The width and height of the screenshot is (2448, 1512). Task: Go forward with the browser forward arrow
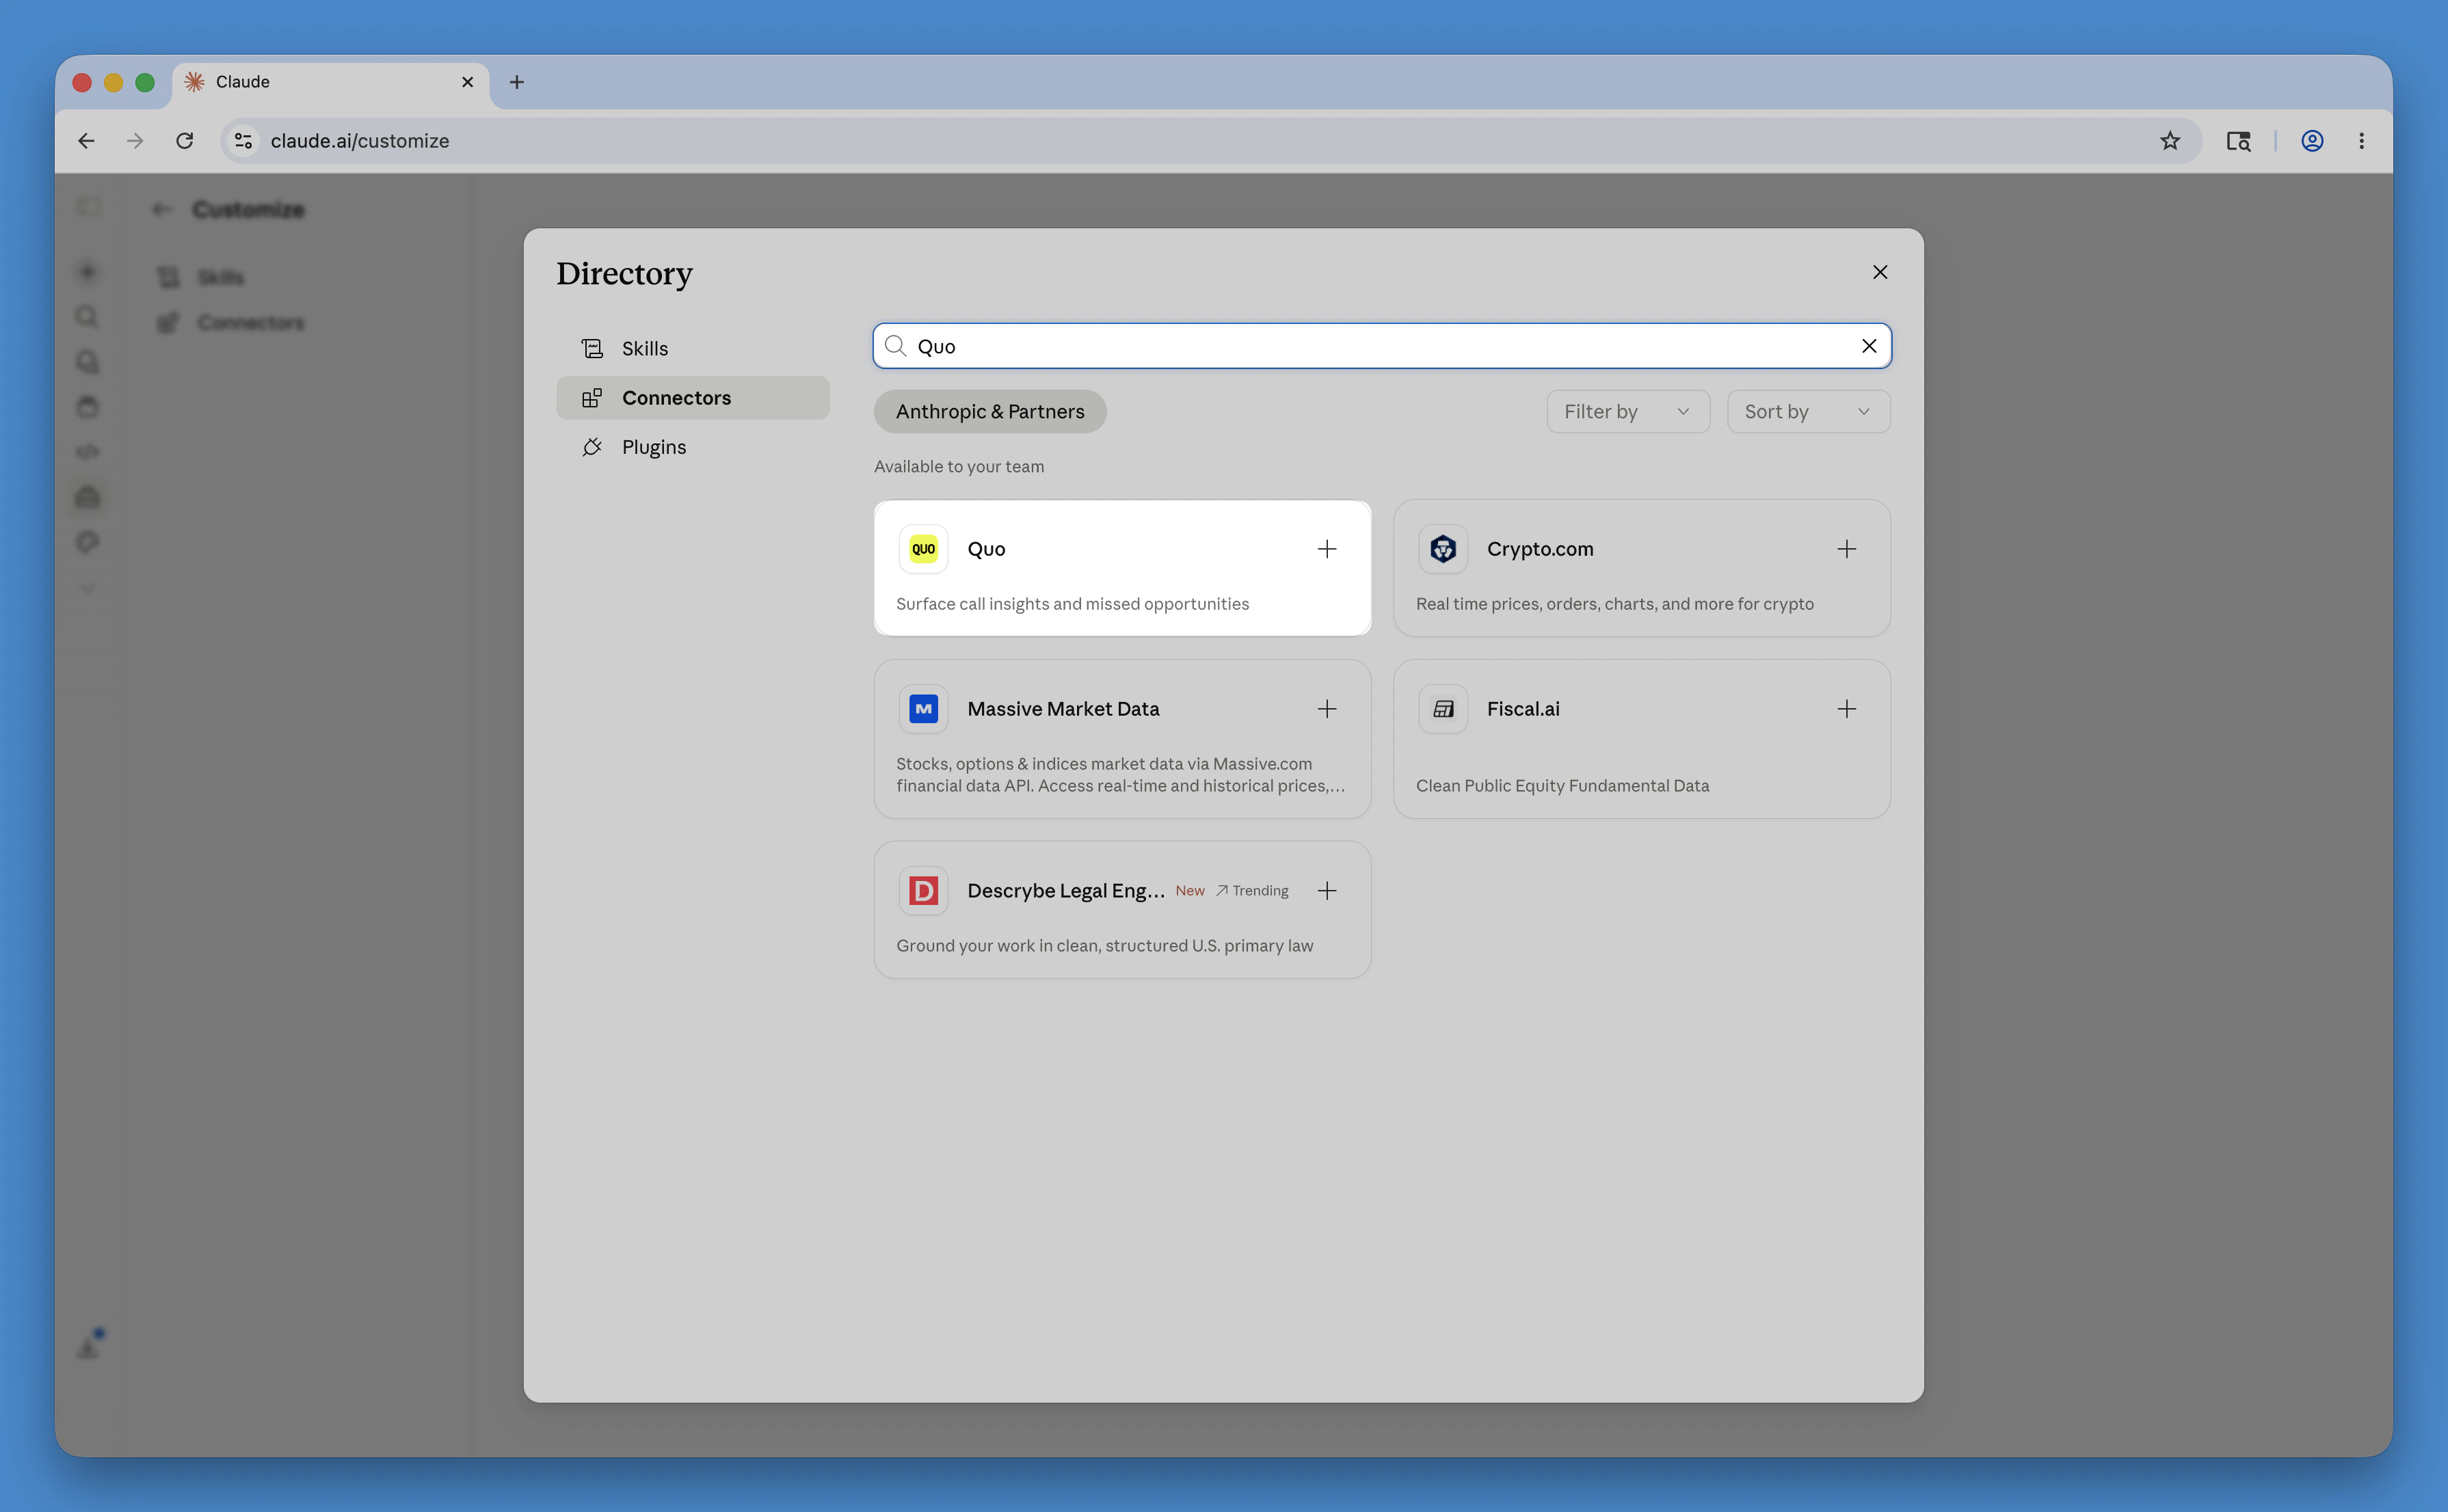[x=135, y=141]
